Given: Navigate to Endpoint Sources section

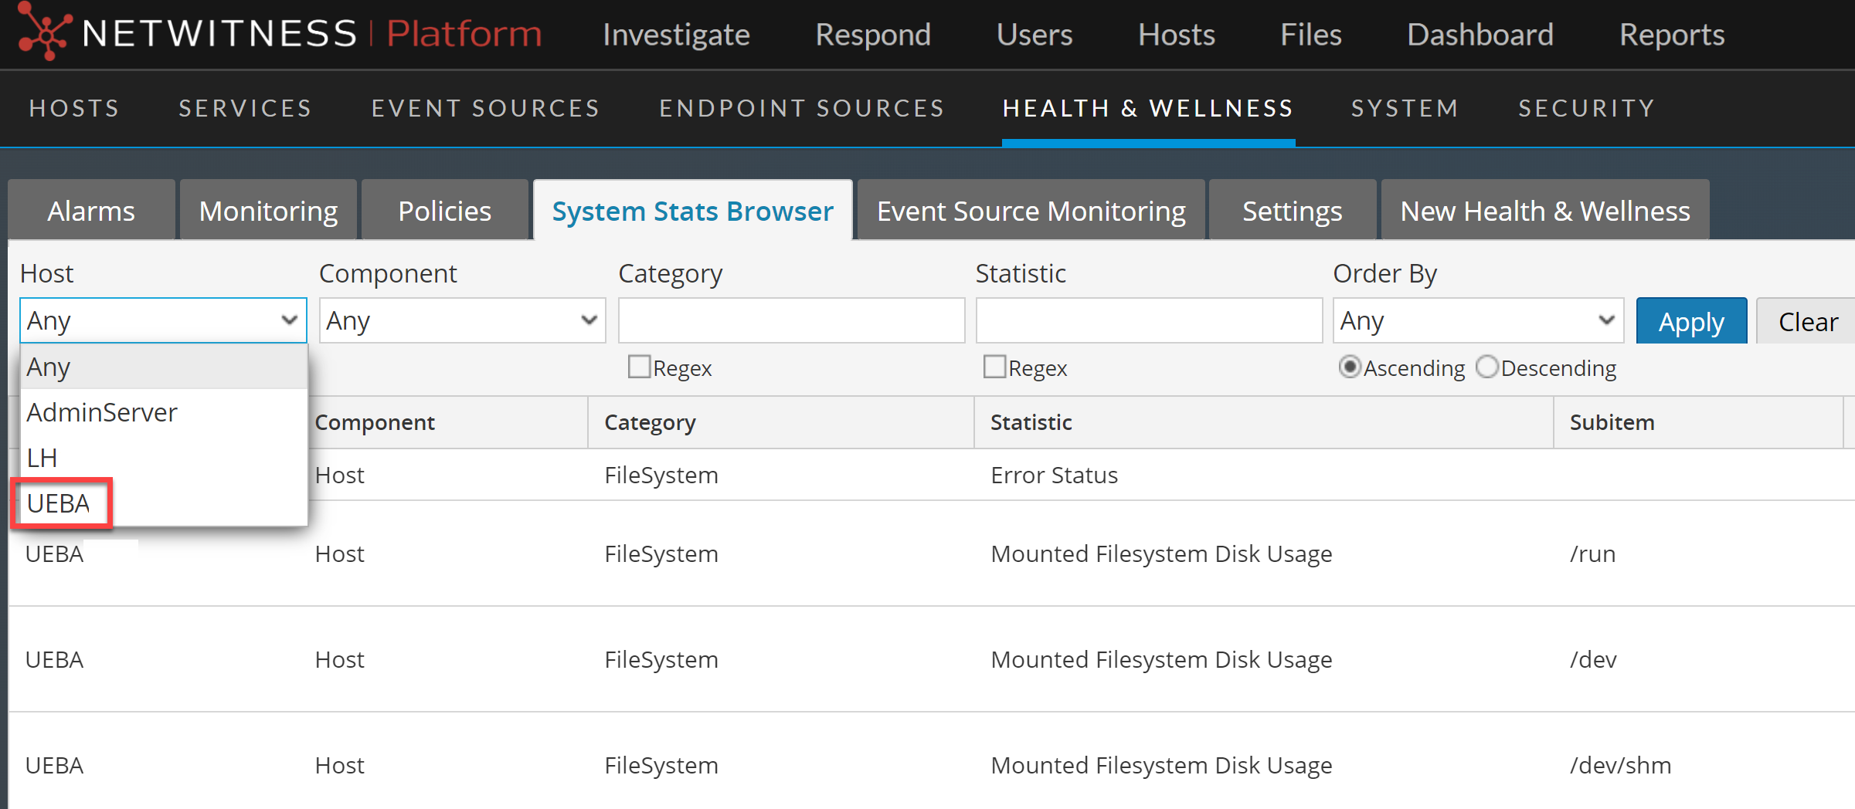Looking at the screenshot, I should pos(801,108).
